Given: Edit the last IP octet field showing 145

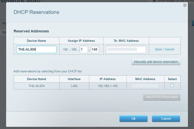Looking at the screenshot, I should pos(95,49).
